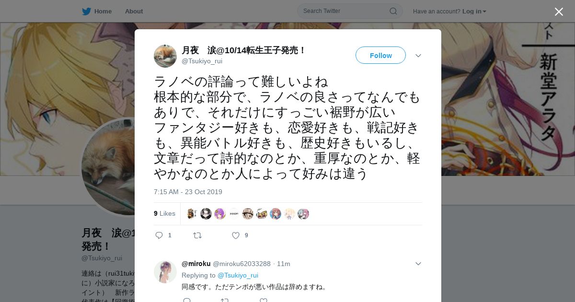Viewport: 575px width, 302px height.
Task: Open the tweet timestamp 7:15 AM - 23 Oct 2019
Action: pos(188,192)
